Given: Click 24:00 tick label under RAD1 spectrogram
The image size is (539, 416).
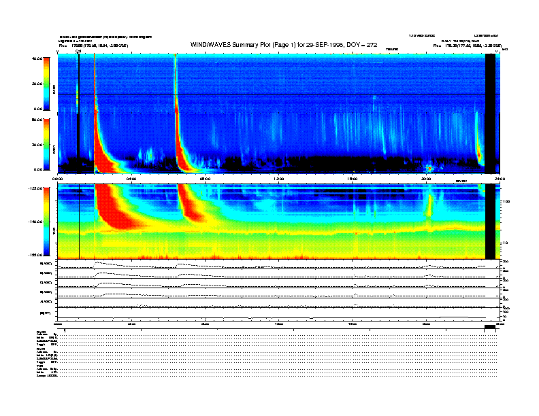Looking at the screenshot, I should (x=500, y=179).
